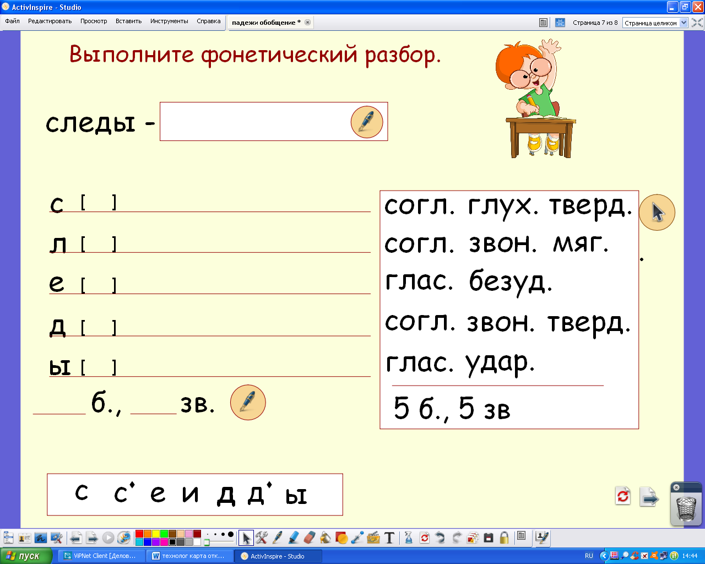Go to previous page with the bottom toolbar arrow
This screenshot has width=705, height=564.
coord(76,538)
